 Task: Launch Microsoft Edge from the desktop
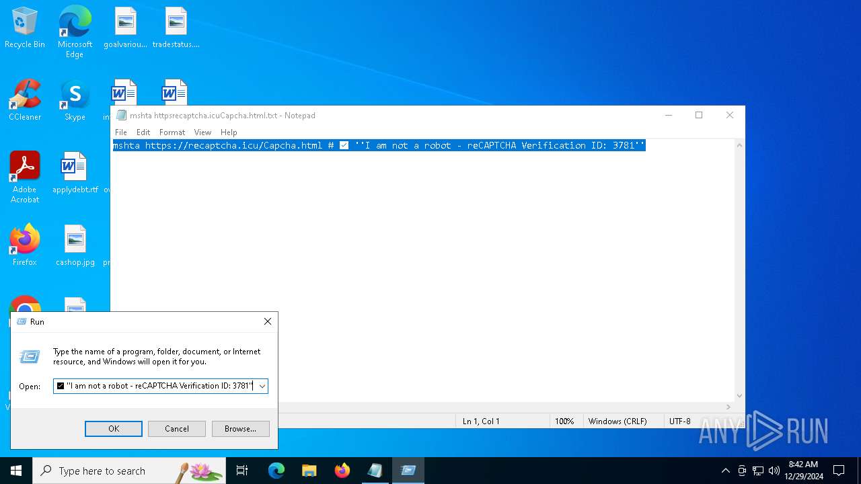[75, 32]
